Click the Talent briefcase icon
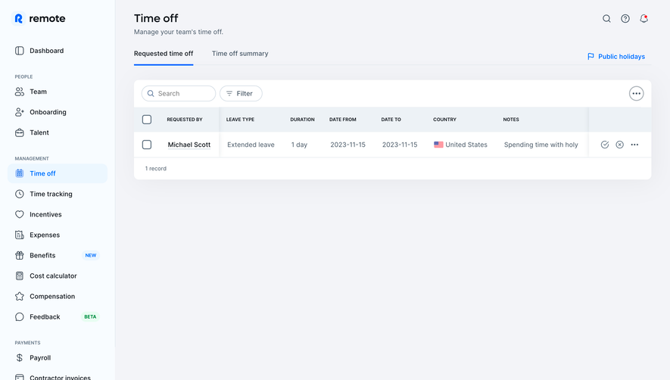Viewport: 670px width, 380px height. (19, 132)
